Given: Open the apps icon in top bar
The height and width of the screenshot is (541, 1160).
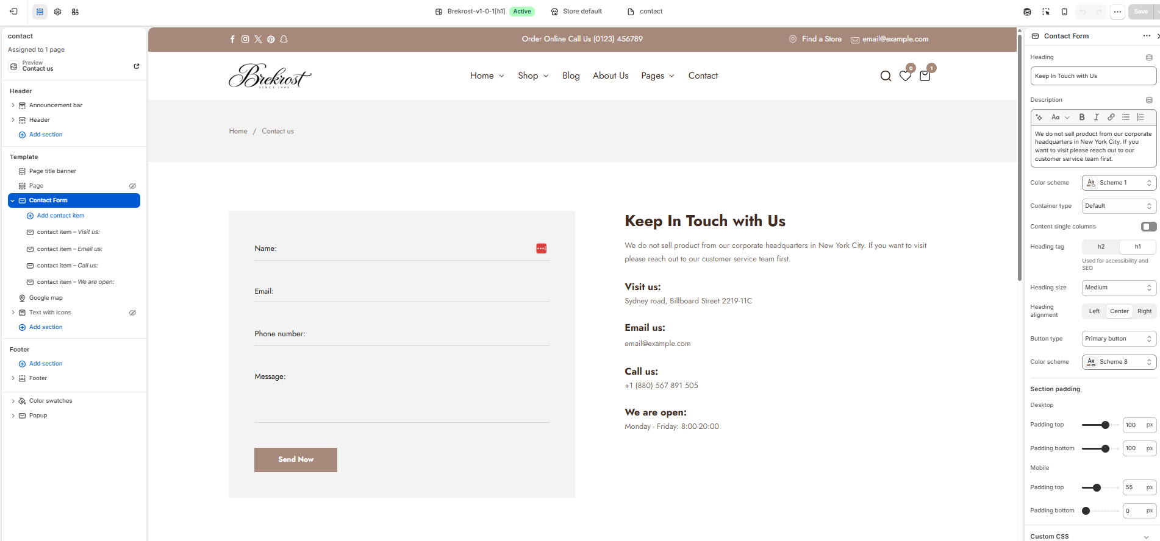Looking at the screenshot, I should pos(75,12).
